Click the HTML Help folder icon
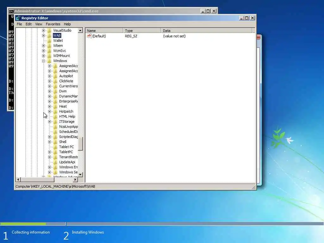This screenshot has width=324, height=243. coord(55,116)
